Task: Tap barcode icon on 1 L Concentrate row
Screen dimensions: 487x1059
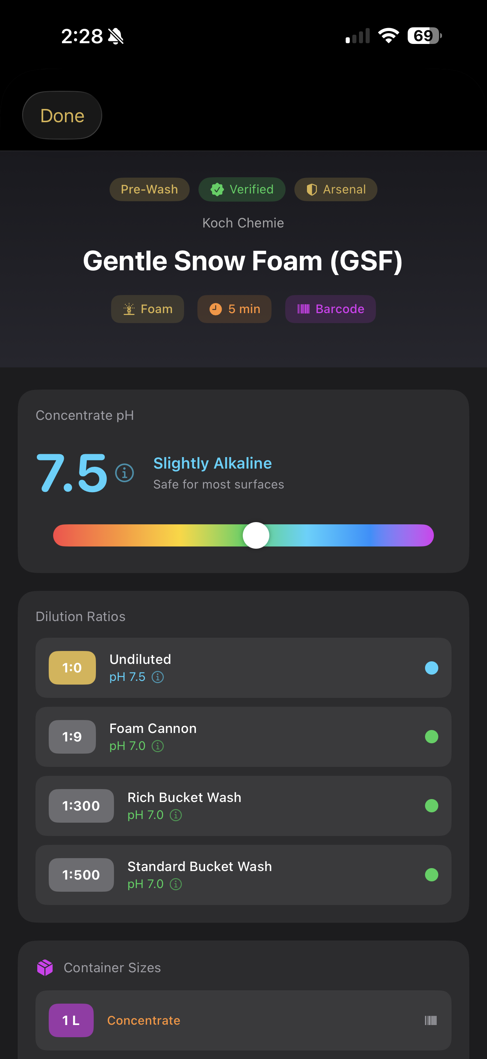Action: [x=430, y=1020]
